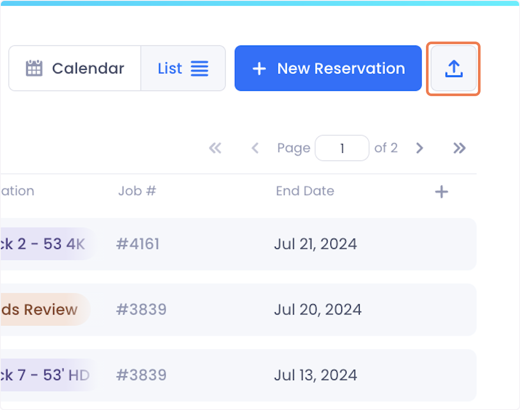Click the export upload icon button
Image resolution: width=520 pixels, height=410 pixels.
coord(453,68)
